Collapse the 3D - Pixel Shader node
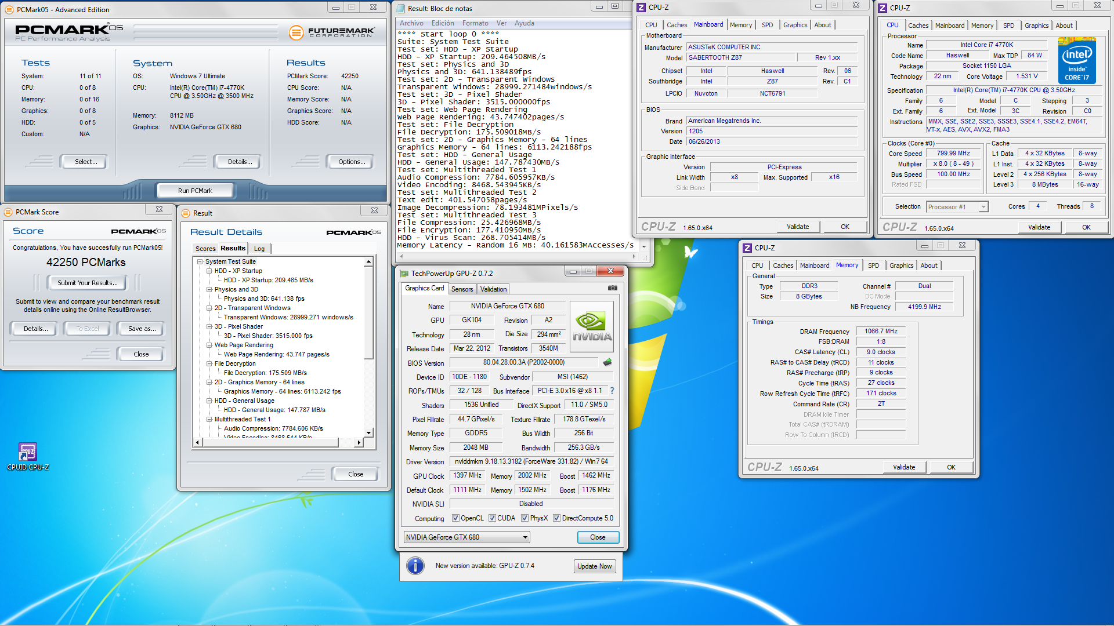Image resolution: width=1114 pixels, height=626 pixels. point(209,326)
